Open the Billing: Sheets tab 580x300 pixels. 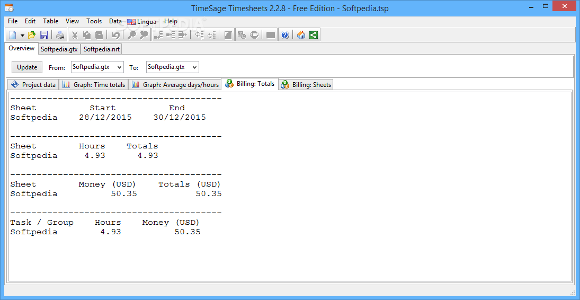306,85
